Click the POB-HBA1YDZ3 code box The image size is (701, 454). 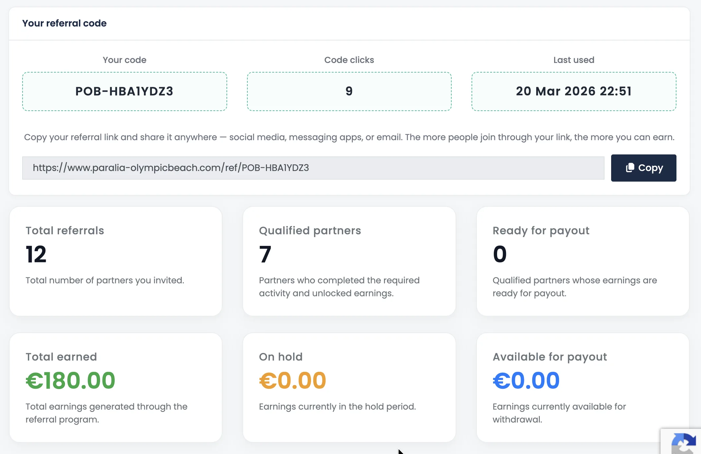pos(124,91)
